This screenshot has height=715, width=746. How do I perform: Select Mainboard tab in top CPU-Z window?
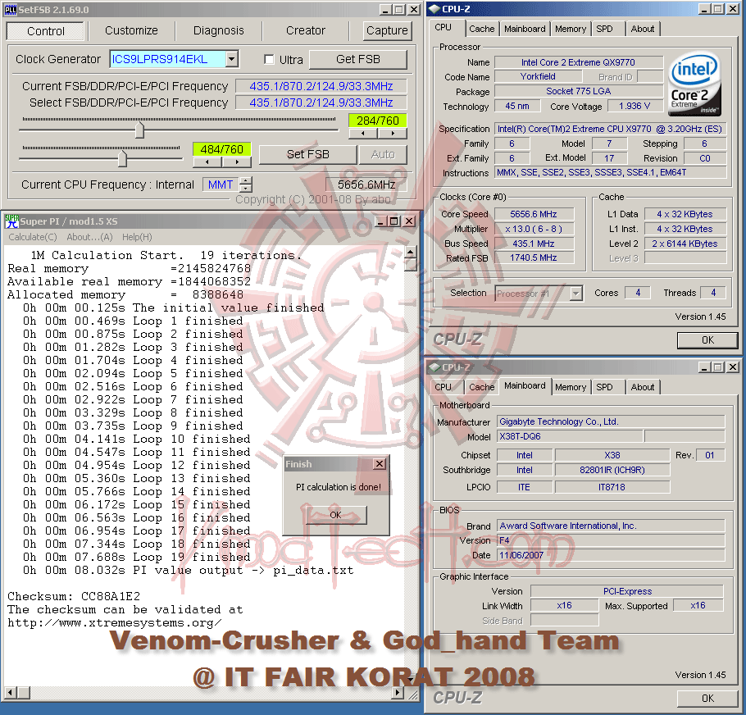tap(525, 29)
